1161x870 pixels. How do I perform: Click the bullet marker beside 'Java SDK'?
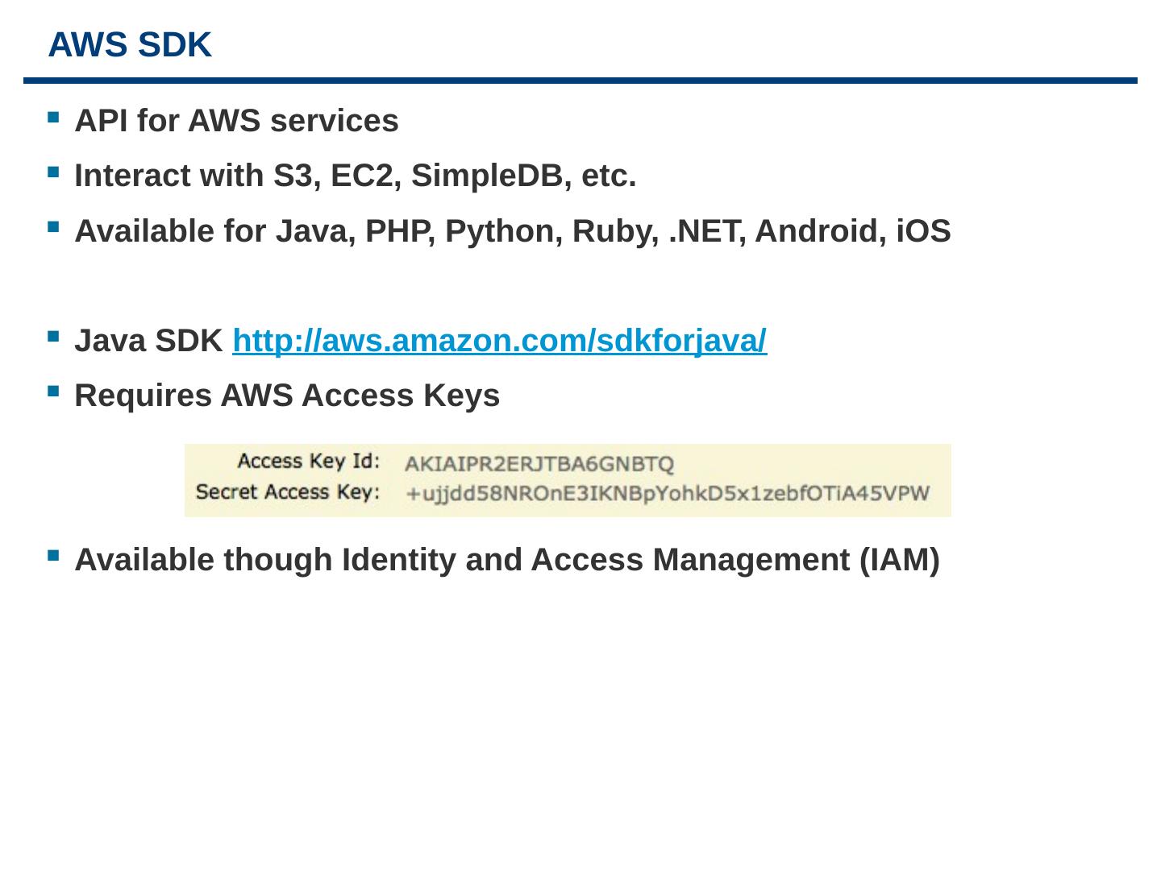click(53, 338)
